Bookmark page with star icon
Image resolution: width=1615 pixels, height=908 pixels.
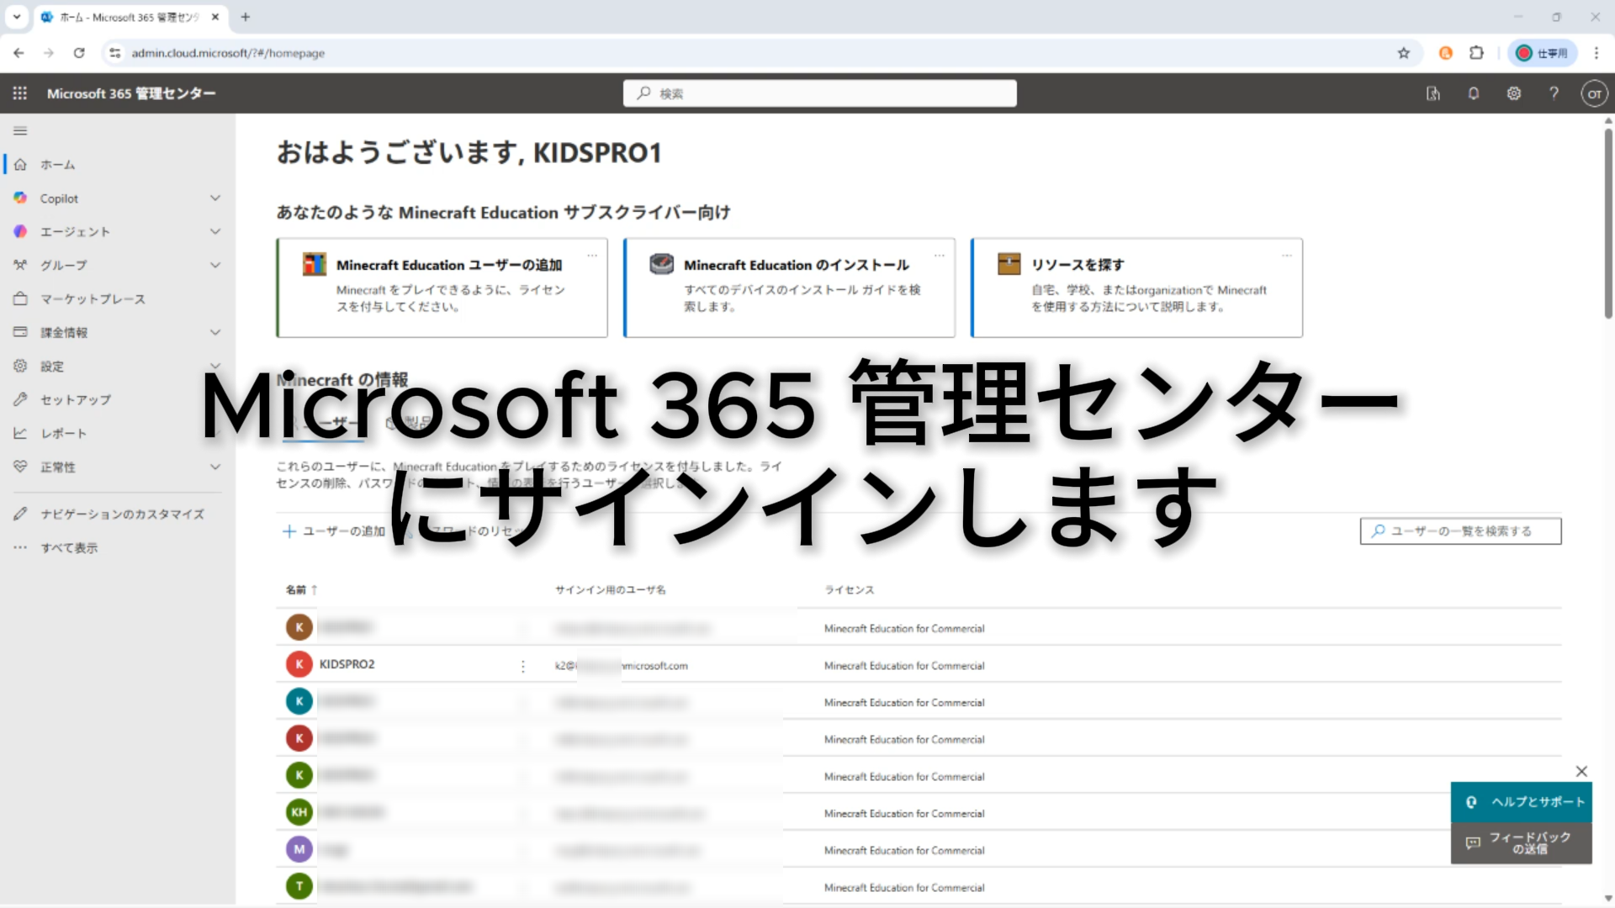(x=1404, y=53)
